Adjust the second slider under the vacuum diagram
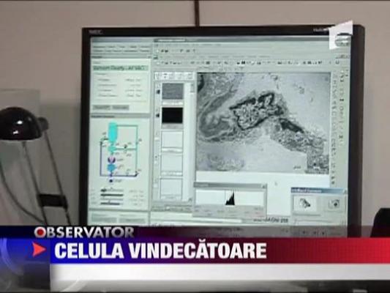 [x=112, y=196]
